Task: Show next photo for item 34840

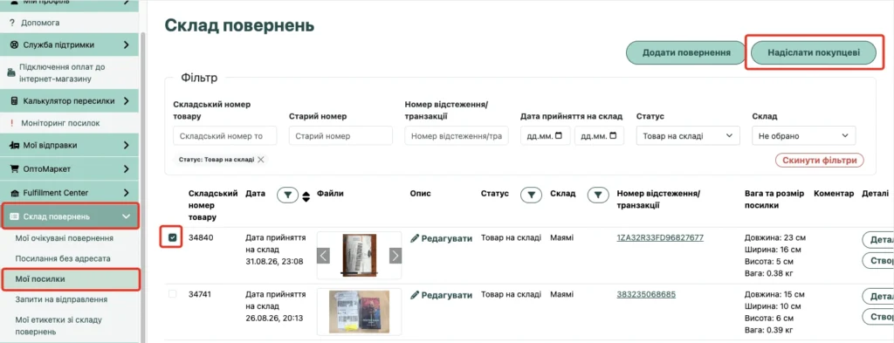Action: [395, 255]
